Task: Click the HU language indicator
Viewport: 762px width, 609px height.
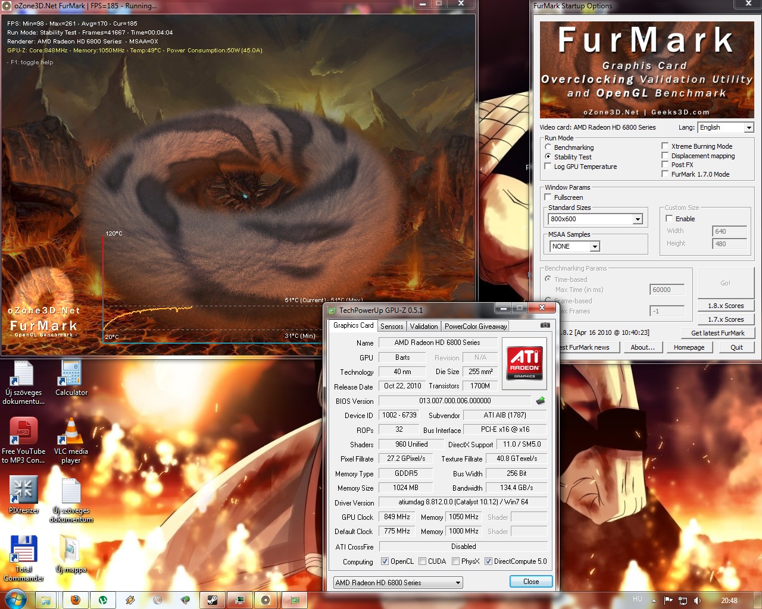Action: pyautogui.click(x=638, y=599)
